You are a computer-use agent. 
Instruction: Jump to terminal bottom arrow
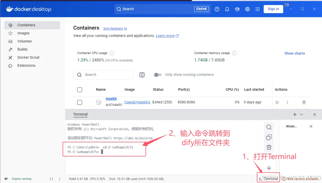pos(269,168)
